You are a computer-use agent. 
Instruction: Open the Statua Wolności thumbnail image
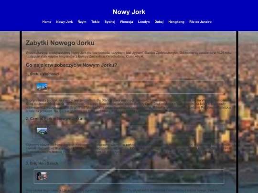tap(42, 86)
